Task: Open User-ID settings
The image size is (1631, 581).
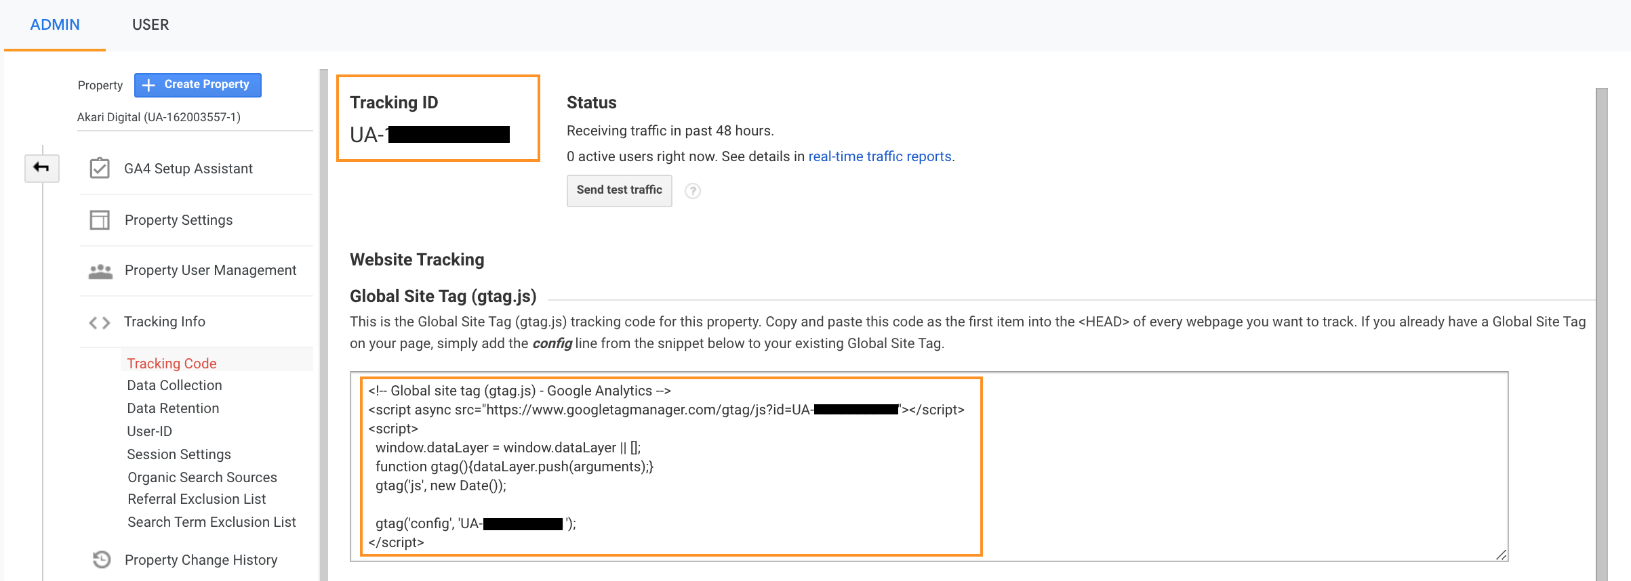Action: tap(150, 431)
